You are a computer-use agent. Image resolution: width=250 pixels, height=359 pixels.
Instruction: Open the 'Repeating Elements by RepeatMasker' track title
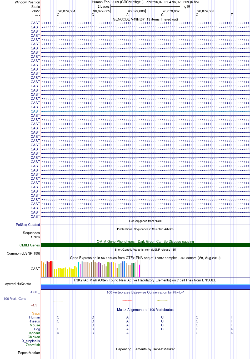(145, 349)
